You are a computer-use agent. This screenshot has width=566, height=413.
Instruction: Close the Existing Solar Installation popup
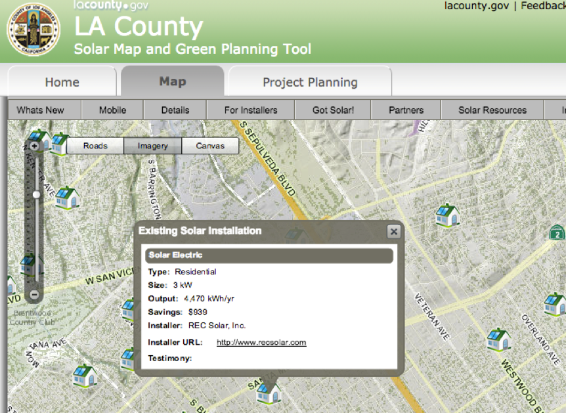pos(393,231)
